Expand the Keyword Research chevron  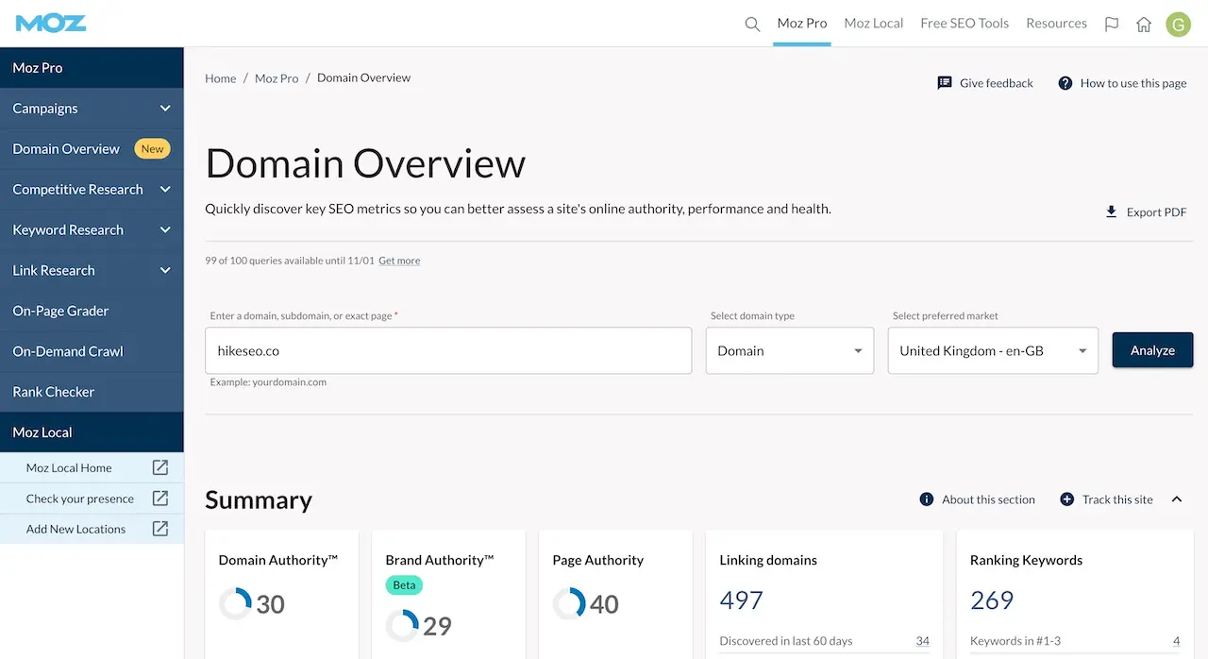[165, 230]
